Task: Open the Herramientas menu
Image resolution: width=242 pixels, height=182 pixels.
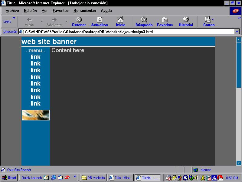Action: pyautogui.click(x=85, y=11)
